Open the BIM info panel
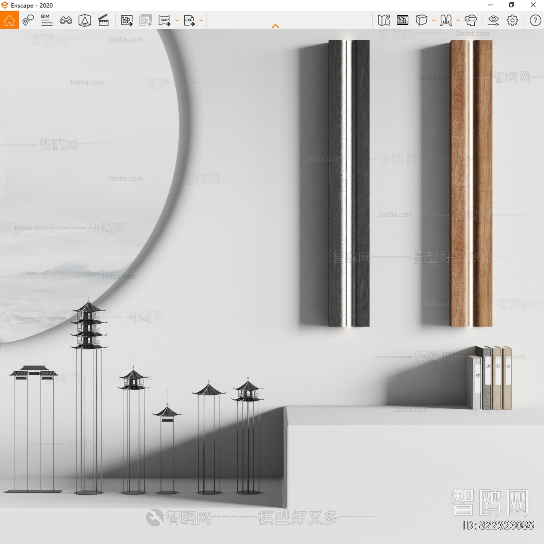This screenshot has height=544, width=544. (47, 20)
